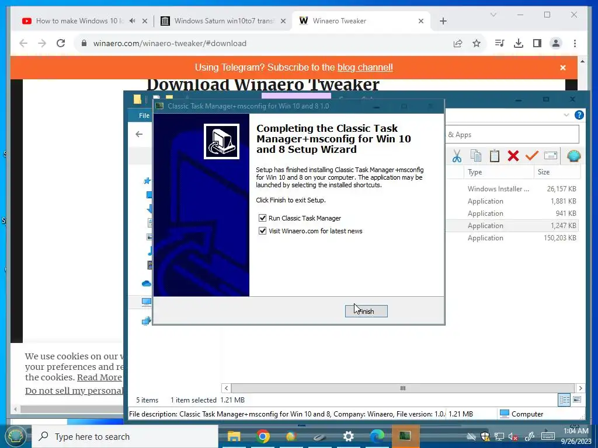The width and height of the screenshot is (598, 448).
Task: Click the Email envelope icon in Explorer toolbar
Action: pyautogui.click(x=550, y=155)
